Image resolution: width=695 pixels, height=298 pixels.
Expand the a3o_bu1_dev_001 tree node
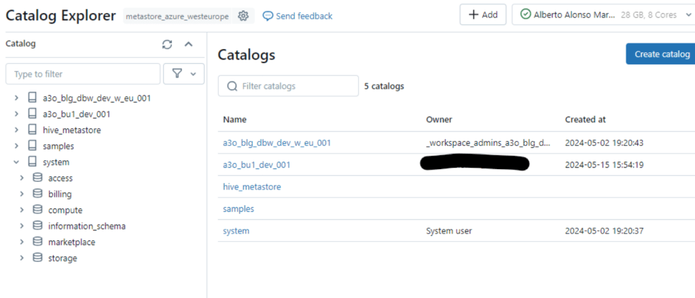point(16,114)
